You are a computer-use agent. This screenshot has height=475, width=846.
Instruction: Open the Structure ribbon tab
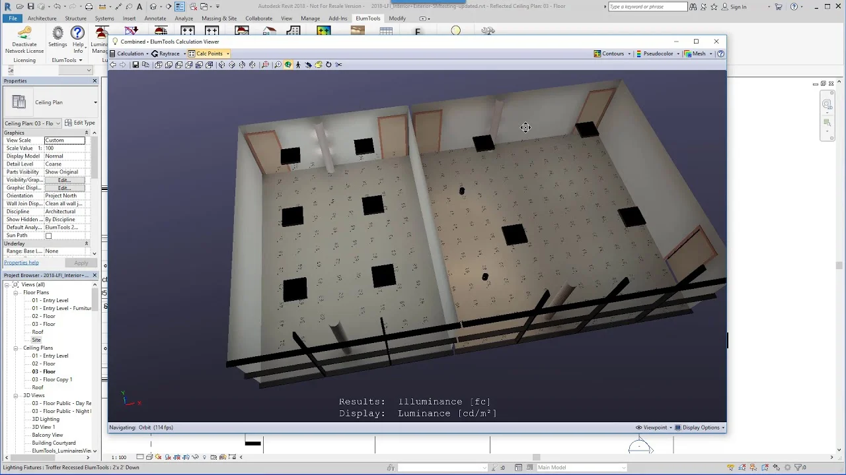(x=75, y=18)
